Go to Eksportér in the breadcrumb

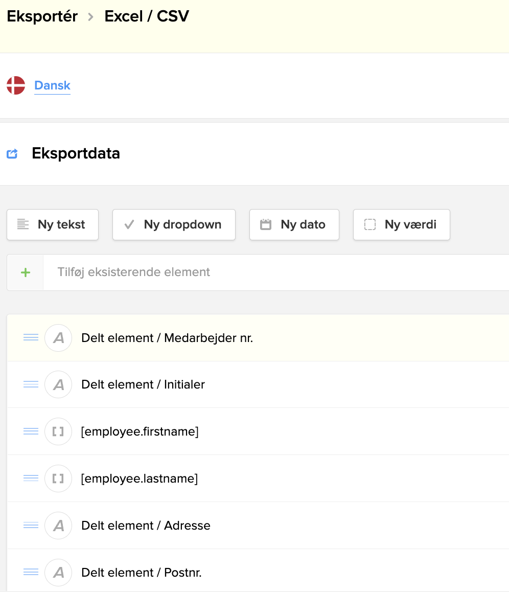42,16
